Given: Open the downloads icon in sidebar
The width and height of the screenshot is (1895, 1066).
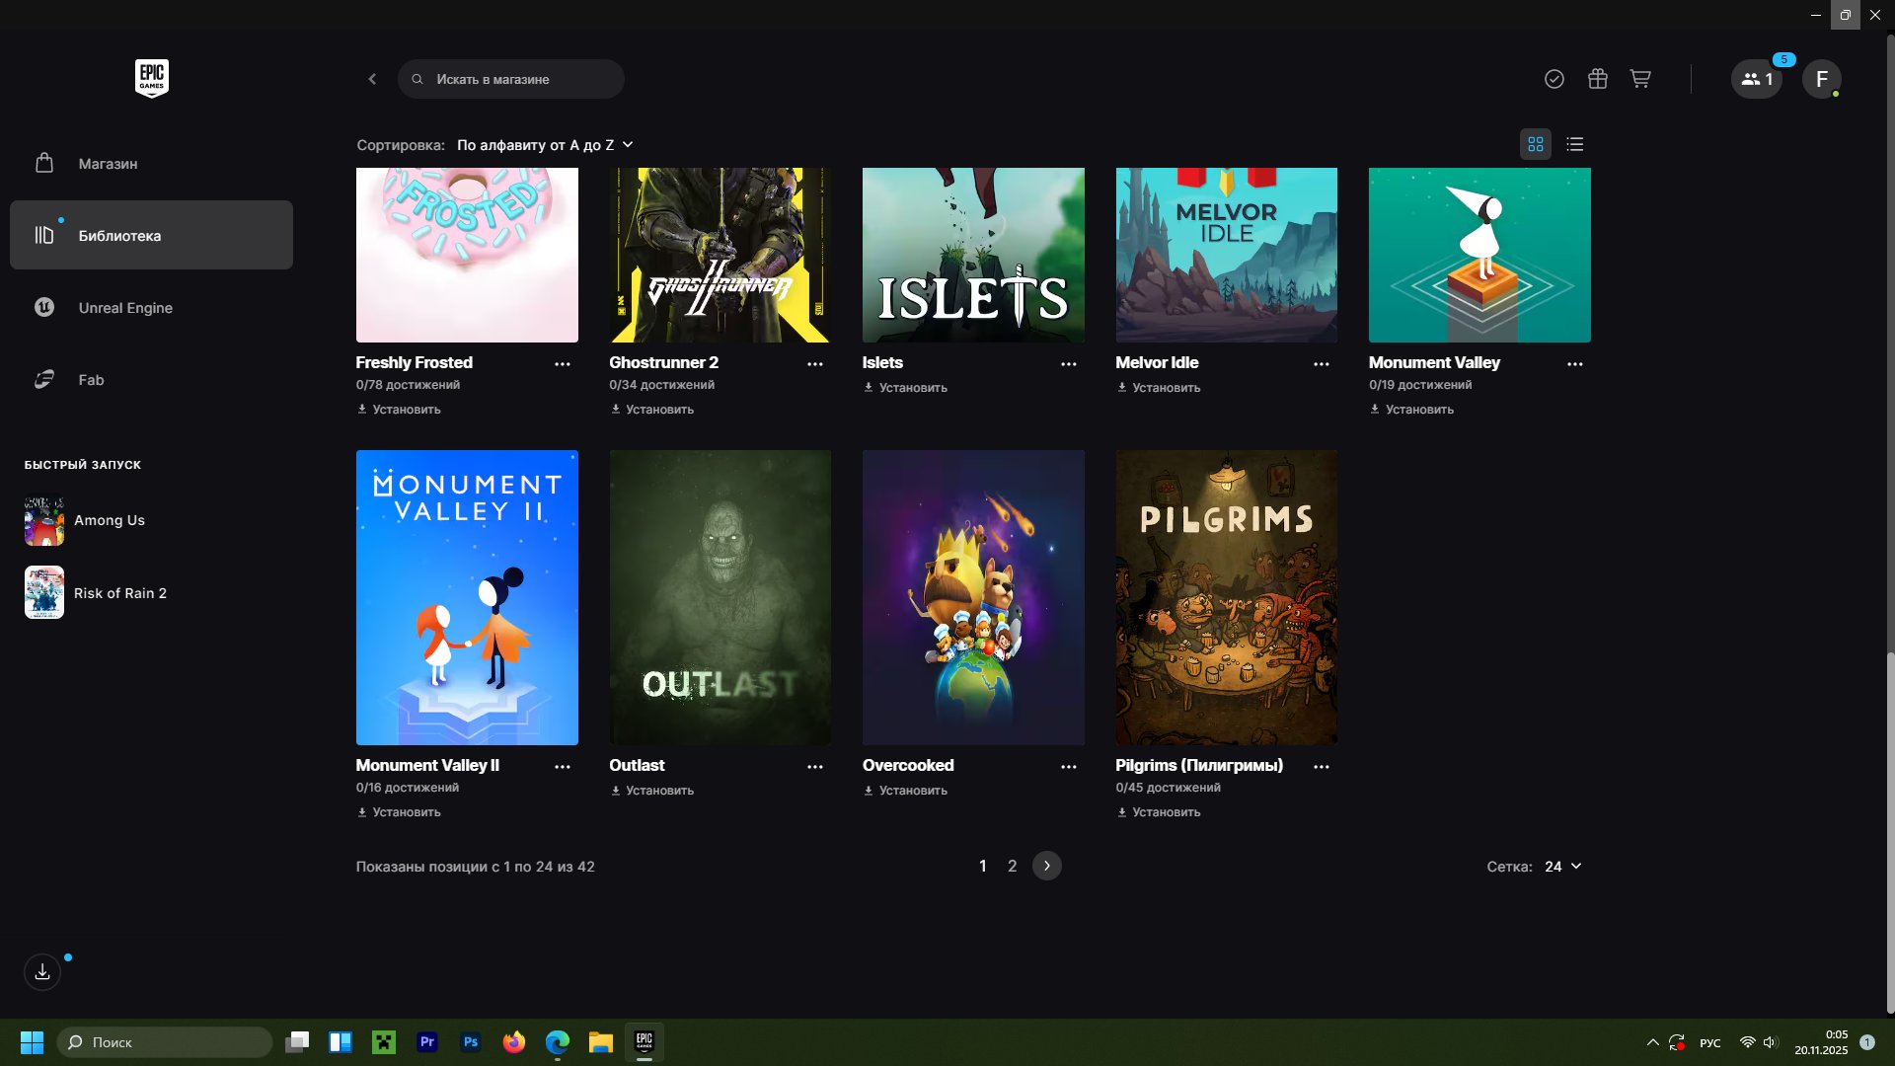Looking at the screenshot, I should (x=42, y=972).
